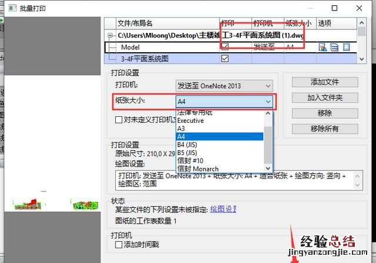The image size is (376, 263).
Task: Select highlighted A4 in paper size list
Action: click(x=220, y=137)
